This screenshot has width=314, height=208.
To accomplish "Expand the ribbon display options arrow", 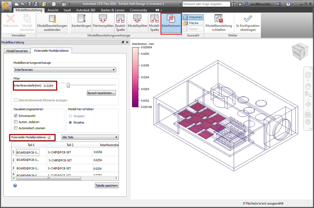I will coord(161,10).
